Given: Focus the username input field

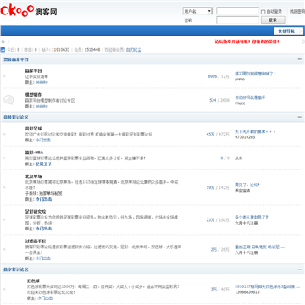Looking at the screenshot, I should coord(237,11).
